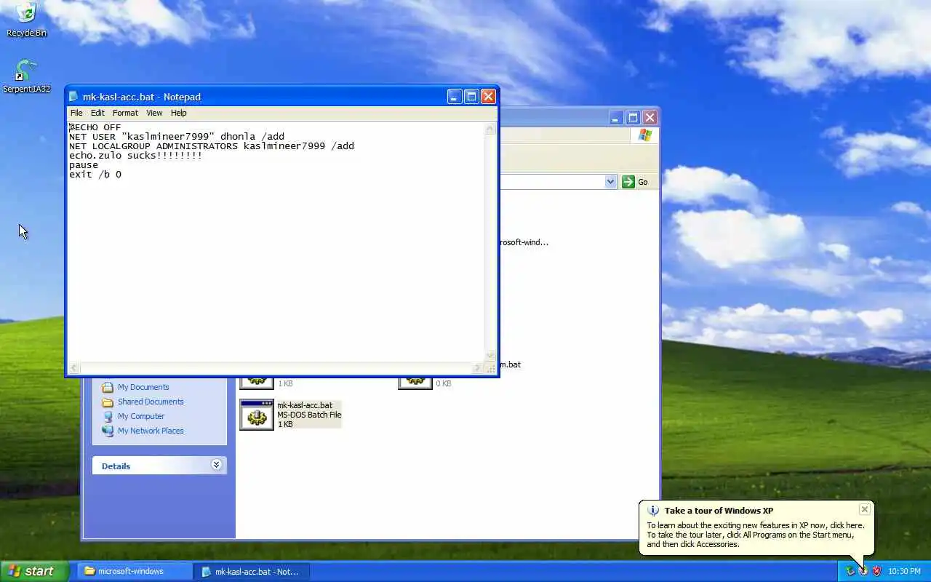This screenshot has width=931, height=582.
Task: Click Notepad's horizontal scrollbar left arrow
Action: pyautogui.click(x=74, y=368)
